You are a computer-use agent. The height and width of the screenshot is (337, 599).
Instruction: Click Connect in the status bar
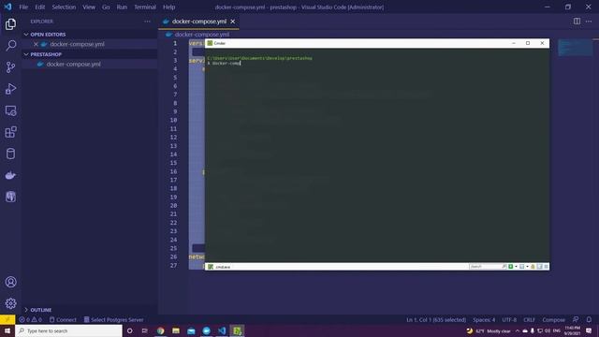63,320
